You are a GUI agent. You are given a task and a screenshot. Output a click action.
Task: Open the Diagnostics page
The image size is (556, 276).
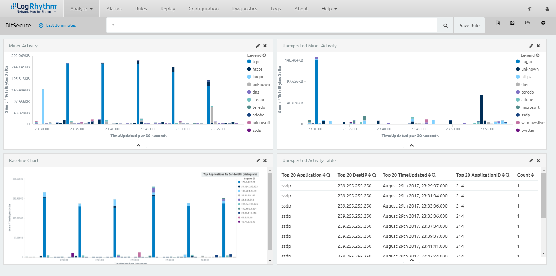[245, 9]
